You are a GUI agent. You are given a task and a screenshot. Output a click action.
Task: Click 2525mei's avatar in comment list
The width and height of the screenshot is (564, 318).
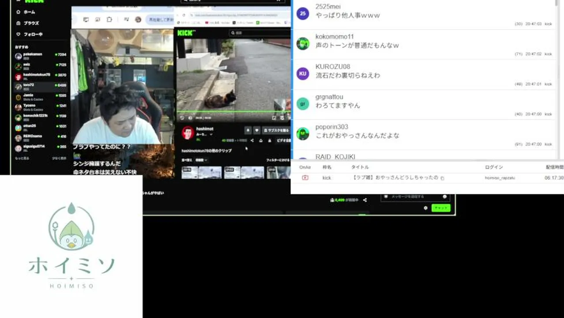pos(303,13)
